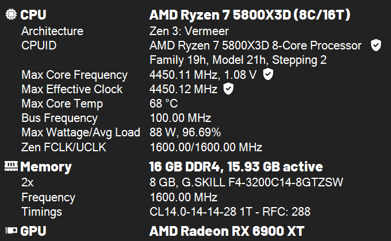Select the Memory section heading
Screen dimensions: 391x241
click(x=46, y=167)
